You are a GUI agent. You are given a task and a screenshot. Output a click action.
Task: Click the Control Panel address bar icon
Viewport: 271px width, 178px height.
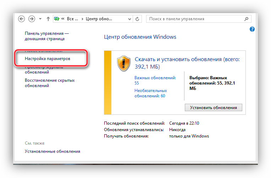[57, 19]
